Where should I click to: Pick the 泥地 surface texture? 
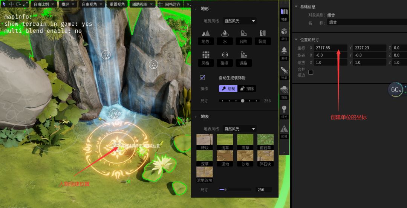pyautogui.click(x=225, y=158)
